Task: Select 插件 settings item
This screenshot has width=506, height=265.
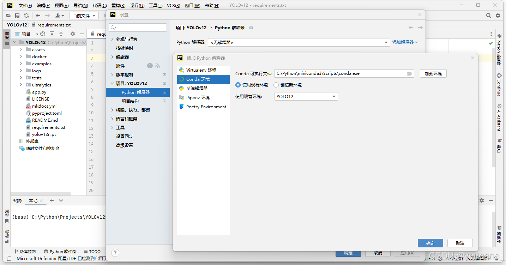Action: (120, 66)
